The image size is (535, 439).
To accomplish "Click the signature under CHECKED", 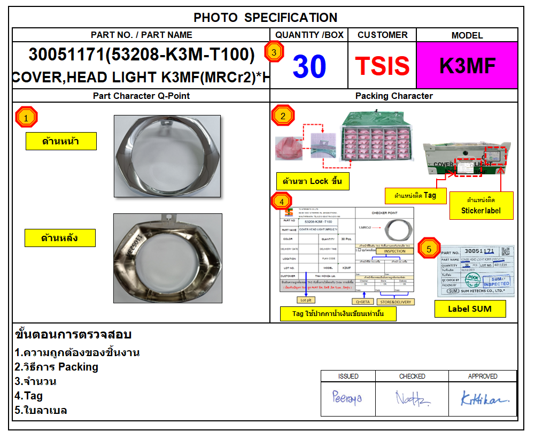I will 413,398.
